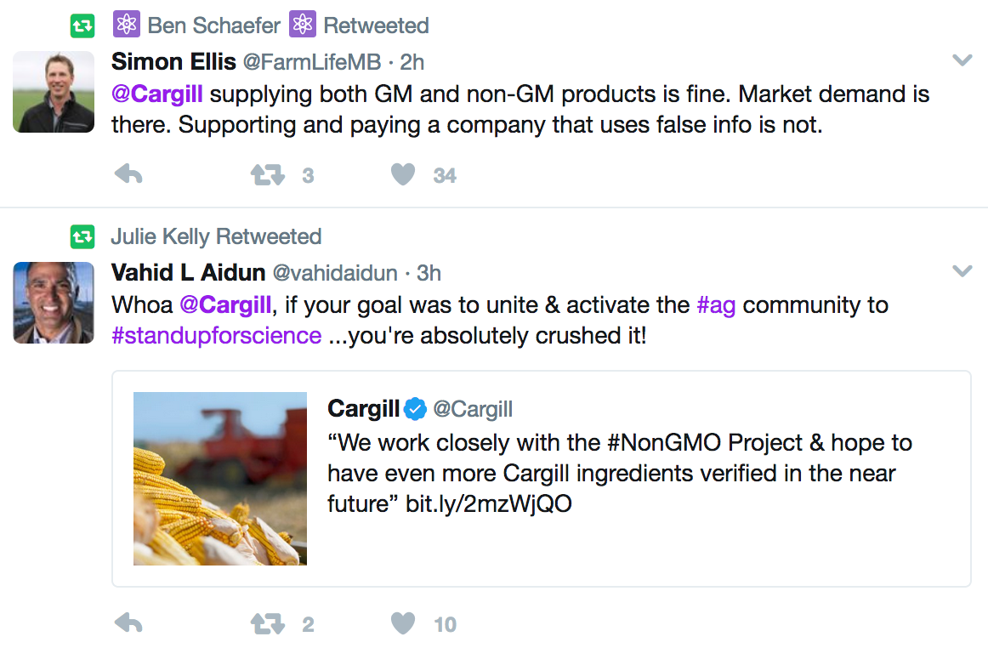The height and width of the screenshot is (648, 988).
Task: Click Cargill's blue verified badge
Action: [x=415, y=409]
